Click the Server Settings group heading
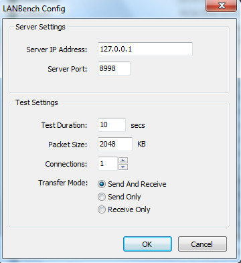241x263 pixels. [40, 27]
